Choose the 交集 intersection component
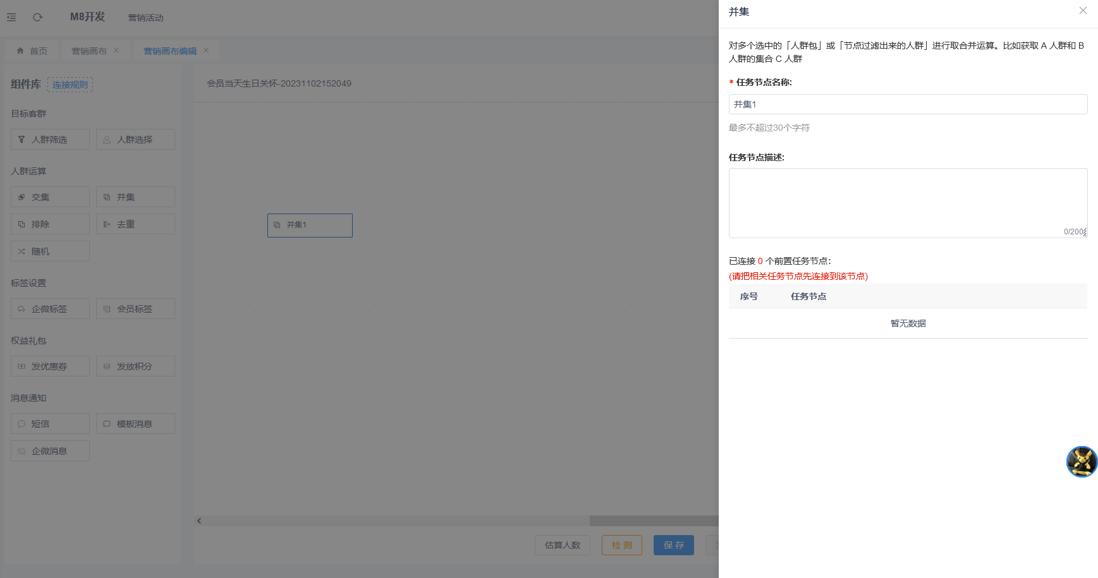The width and height of the screenshot is (1098, 578). tap(50, 197)
